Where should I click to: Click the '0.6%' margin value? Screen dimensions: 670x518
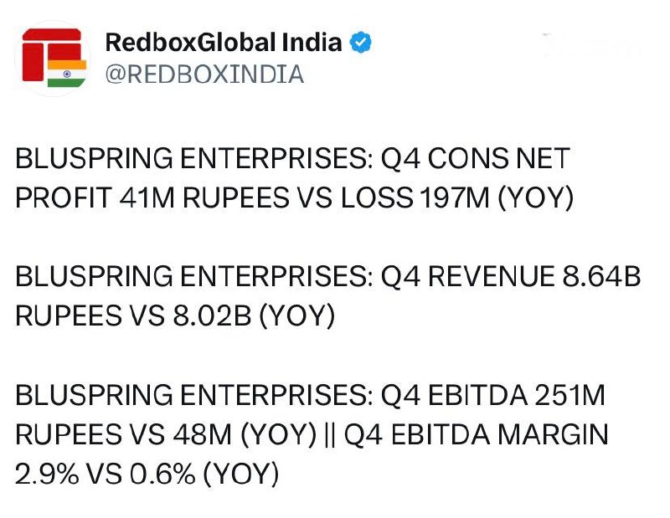coord(162,474)
